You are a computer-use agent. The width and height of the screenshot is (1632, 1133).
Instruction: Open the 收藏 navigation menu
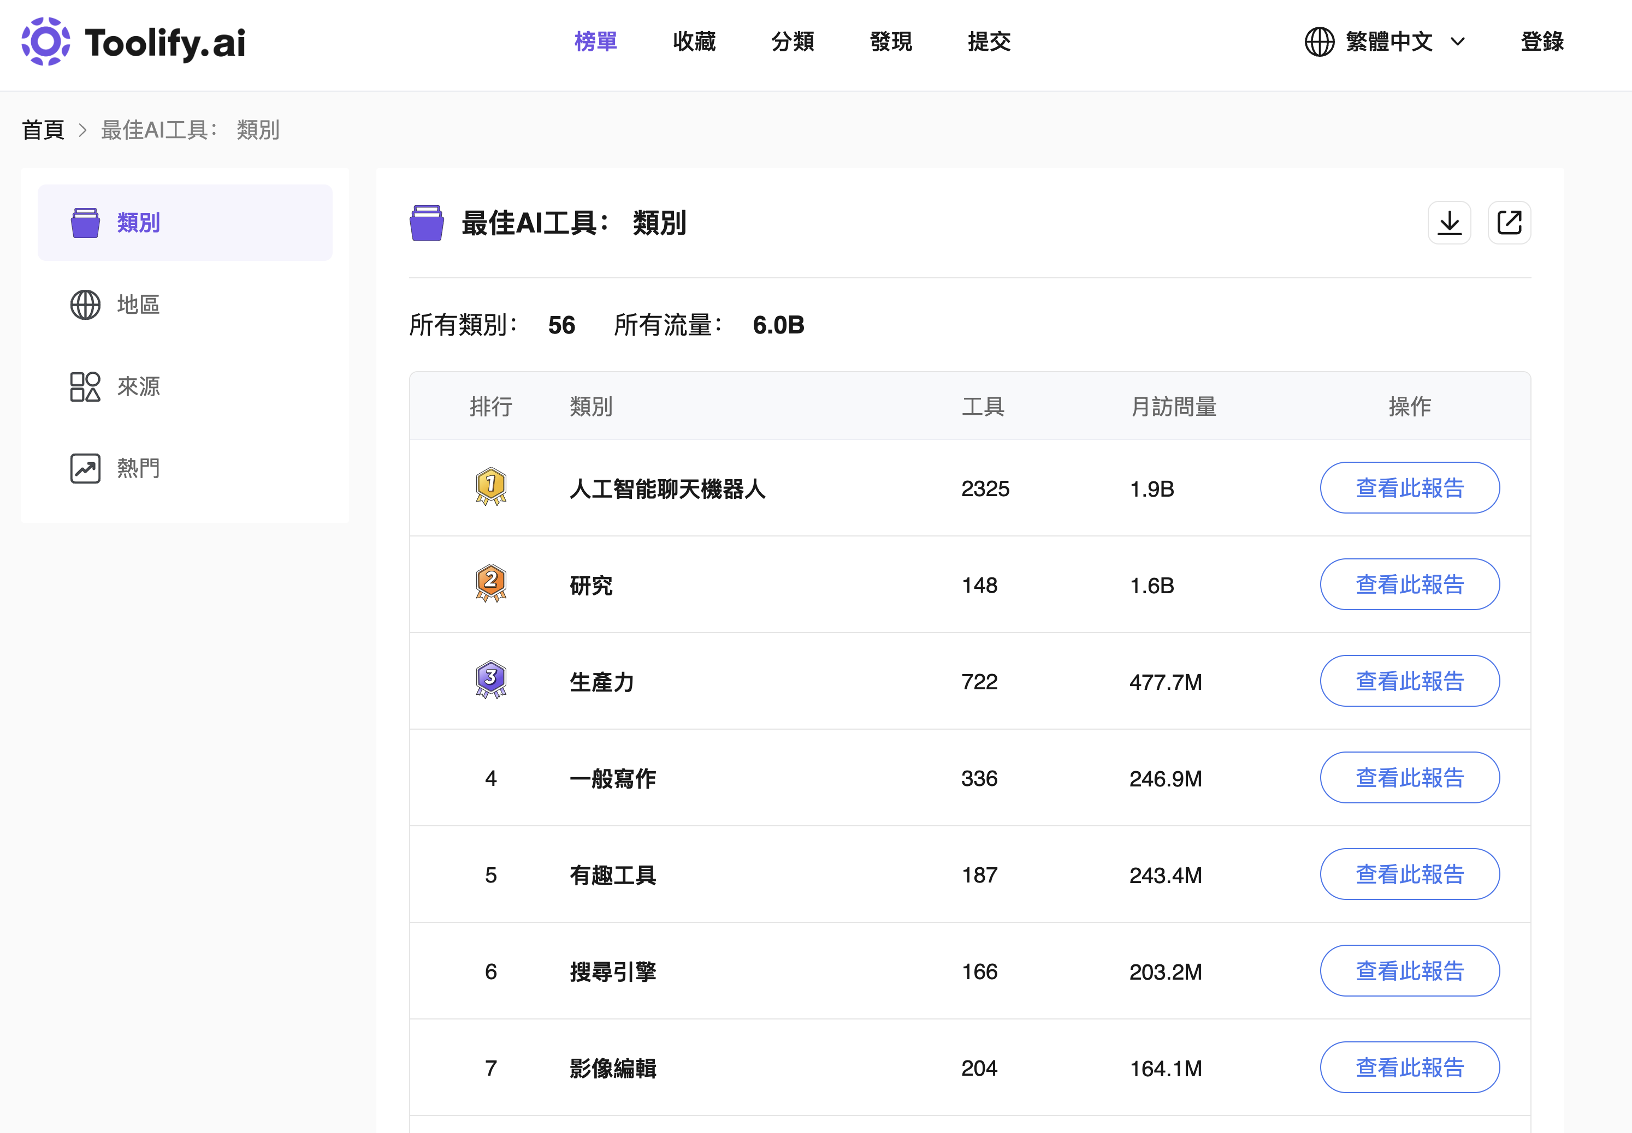coord(694,42)
